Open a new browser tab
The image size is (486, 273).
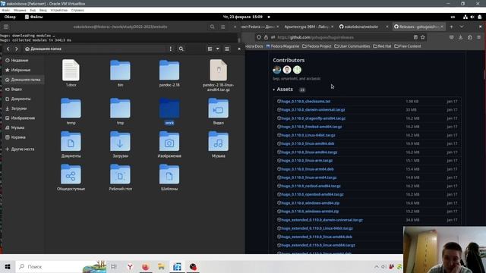451,27
